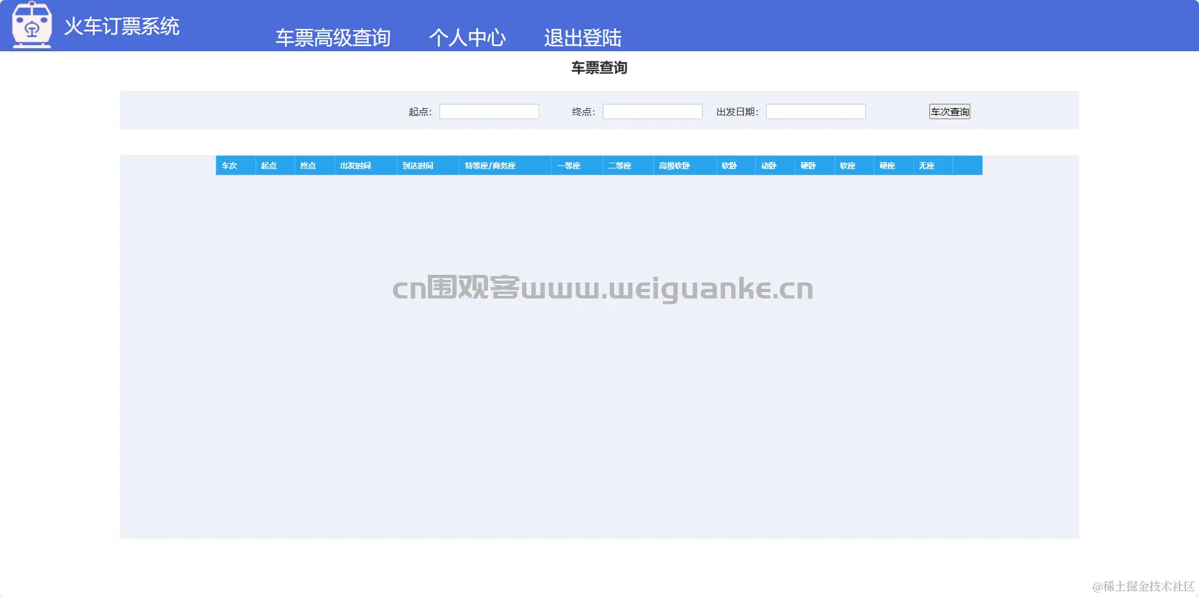1199x597 pixels.
Task: Click the 火车订票系统 site title
Action: pos(122,26)
